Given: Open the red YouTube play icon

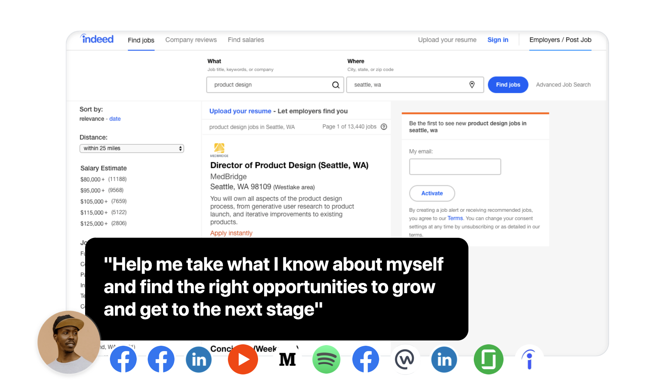Looking at the screenshot, I should click(x=243, y=360).
